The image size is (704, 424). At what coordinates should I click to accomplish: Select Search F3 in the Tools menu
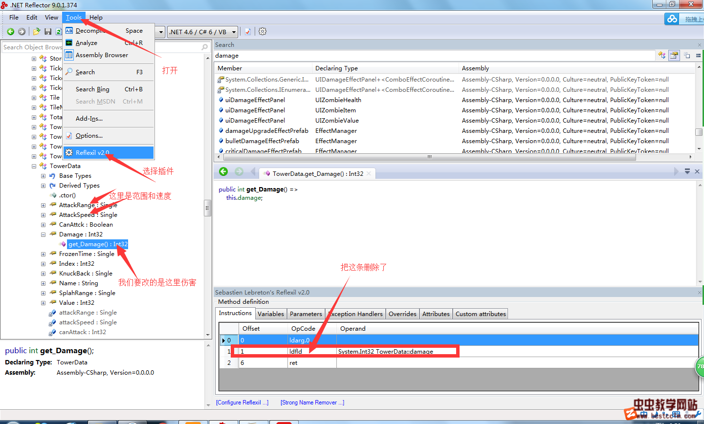109,72
